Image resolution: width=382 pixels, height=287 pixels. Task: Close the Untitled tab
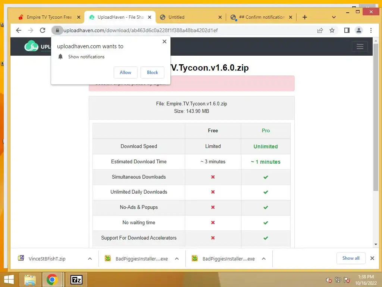[220, 17]
